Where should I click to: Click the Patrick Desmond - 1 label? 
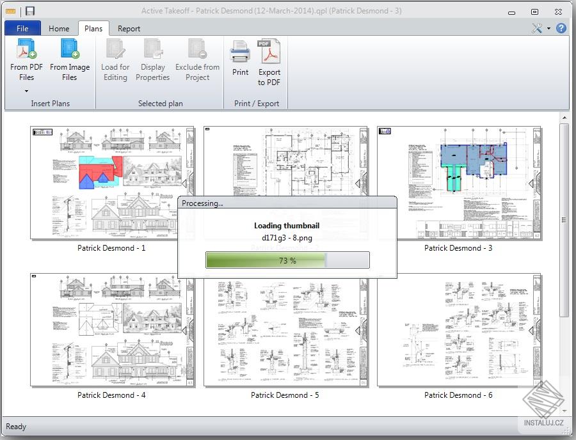(111, 248)
